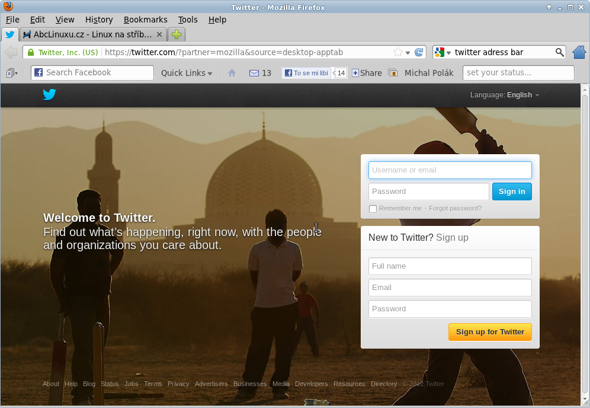The height and width of the screenshot is (408, 590).
Task: Click the 'set your status' field
Action: point(518,73)
